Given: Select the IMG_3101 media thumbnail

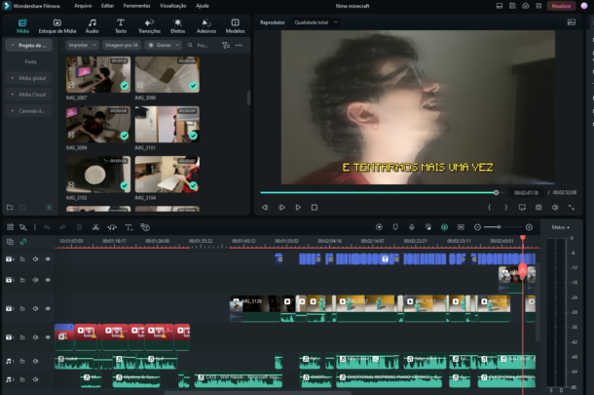Looking at the screenshot, I should tap(167, 126).
